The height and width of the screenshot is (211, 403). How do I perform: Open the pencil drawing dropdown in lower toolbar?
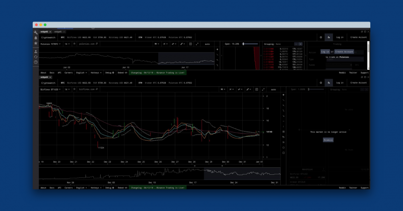[248, 89]
